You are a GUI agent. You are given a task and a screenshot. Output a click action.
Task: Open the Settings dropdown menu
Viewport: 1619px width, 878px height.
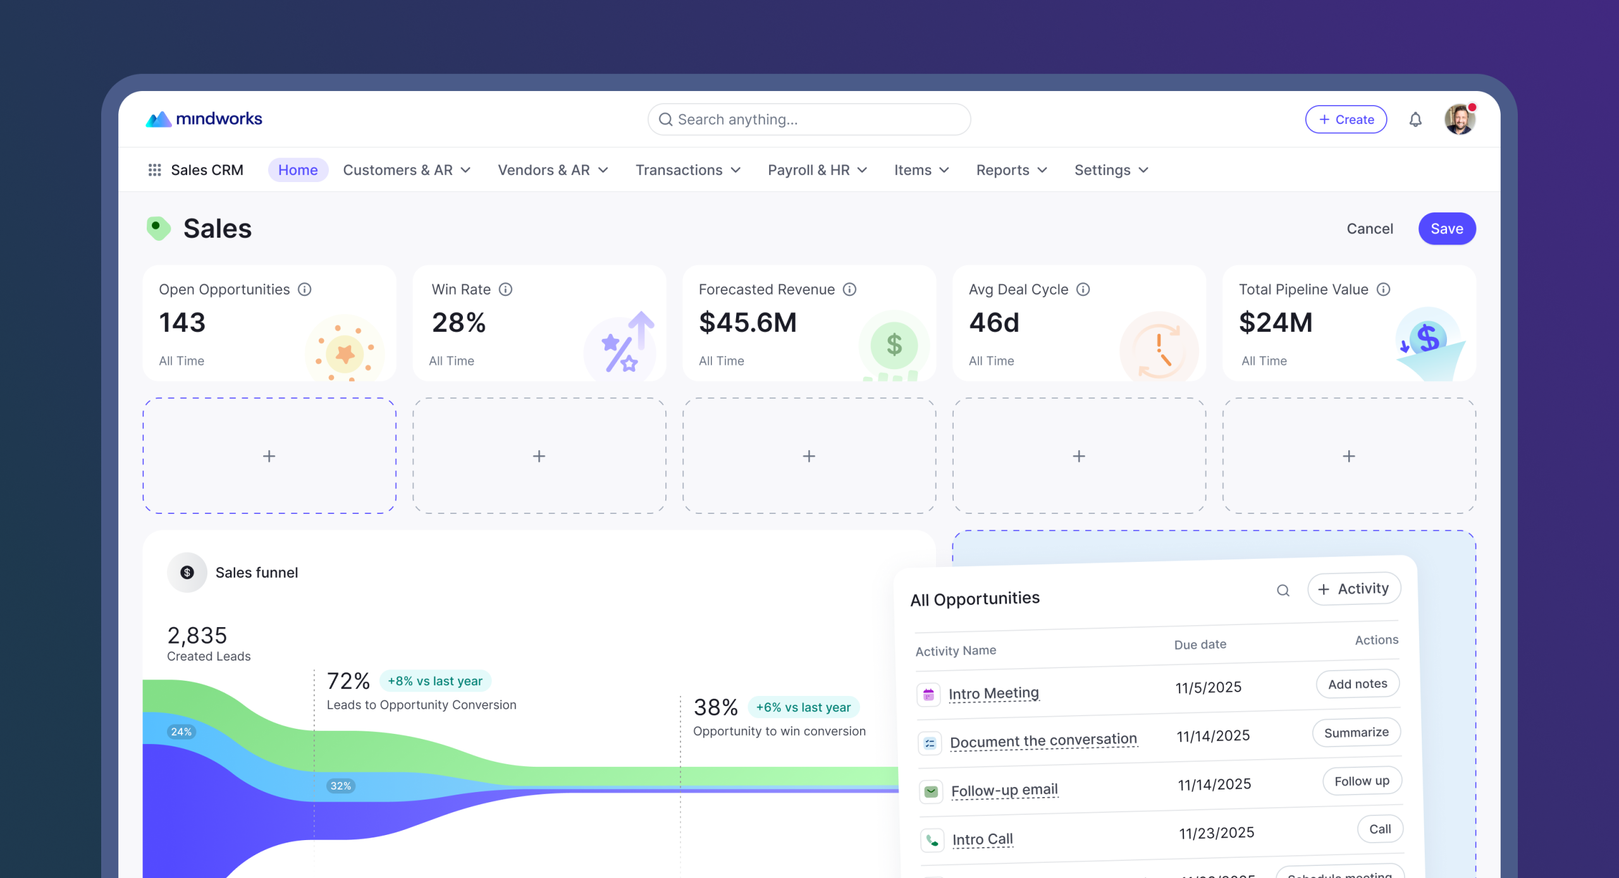pos(1111,170)
